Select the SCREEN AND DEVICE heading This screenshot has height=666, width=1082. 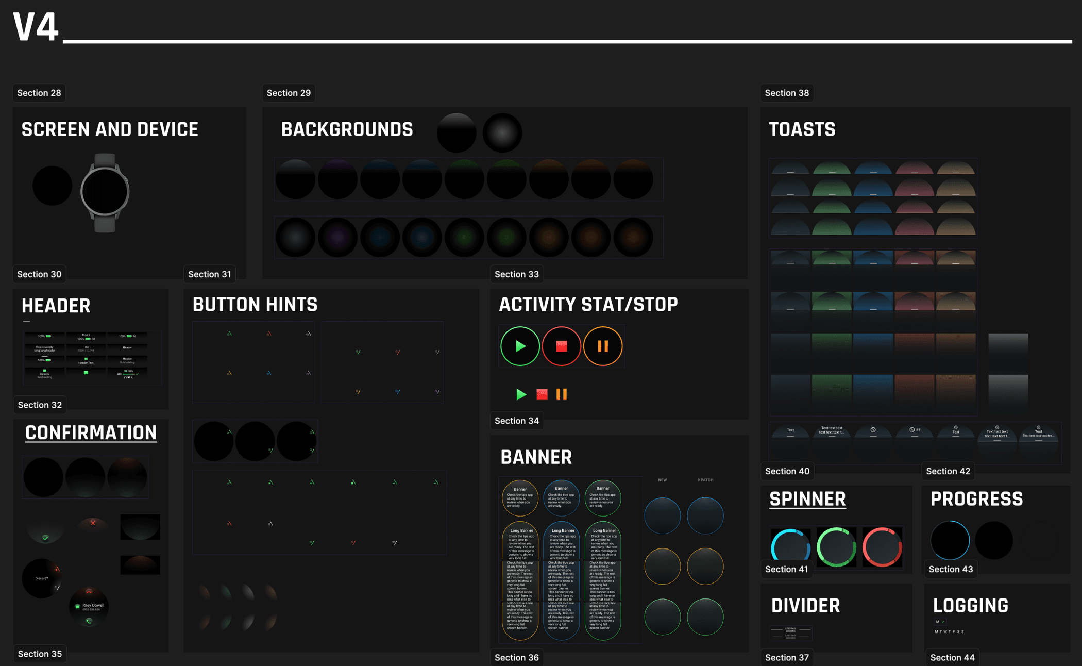pyautogui.click(x=110, y=129)
